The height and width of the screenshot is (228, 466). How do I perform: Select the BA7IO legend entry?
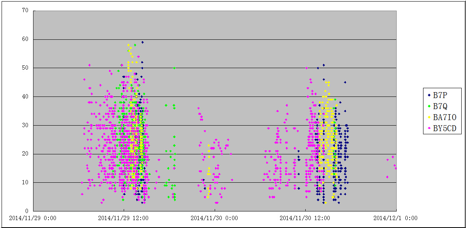point(442,117)
